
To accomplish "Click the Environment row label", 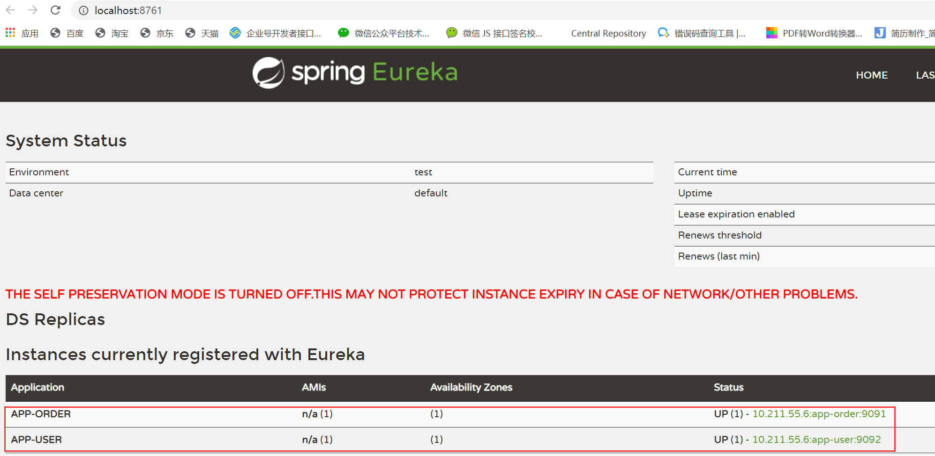I will tap(39, 172).
